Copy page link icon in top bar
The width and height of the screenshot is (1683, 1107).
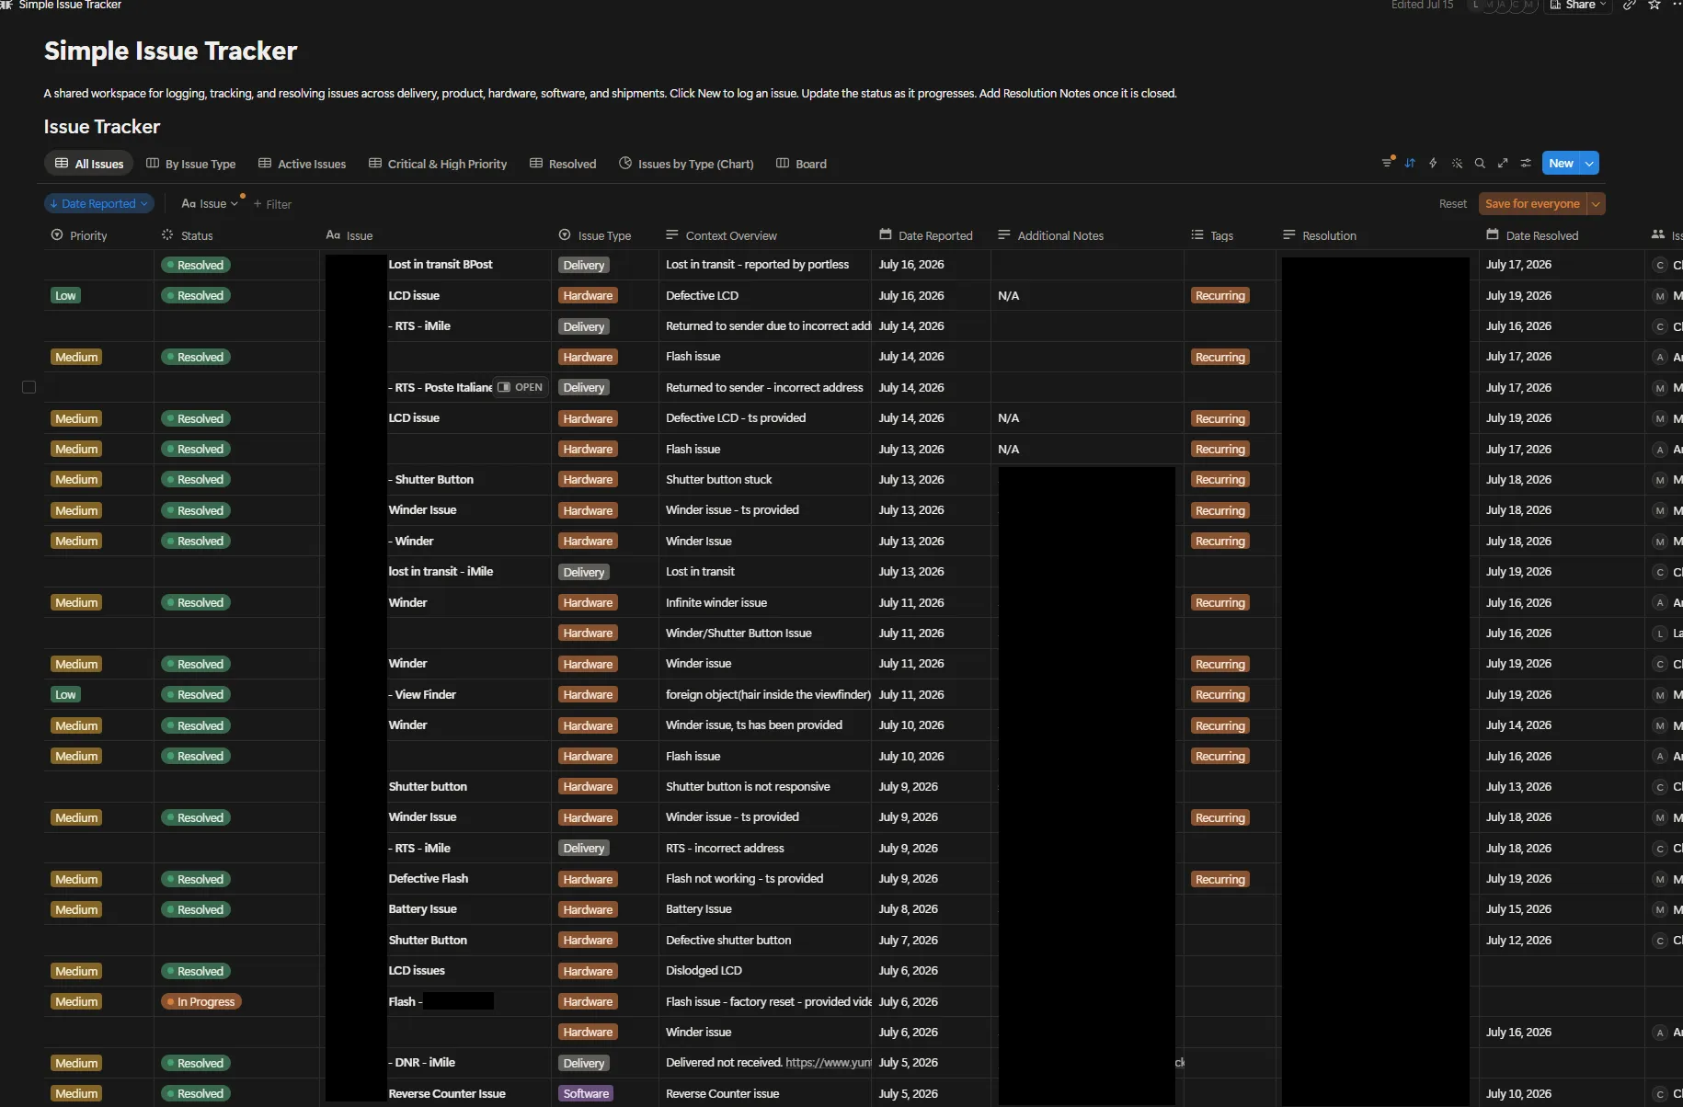[x=1629, y=6]
